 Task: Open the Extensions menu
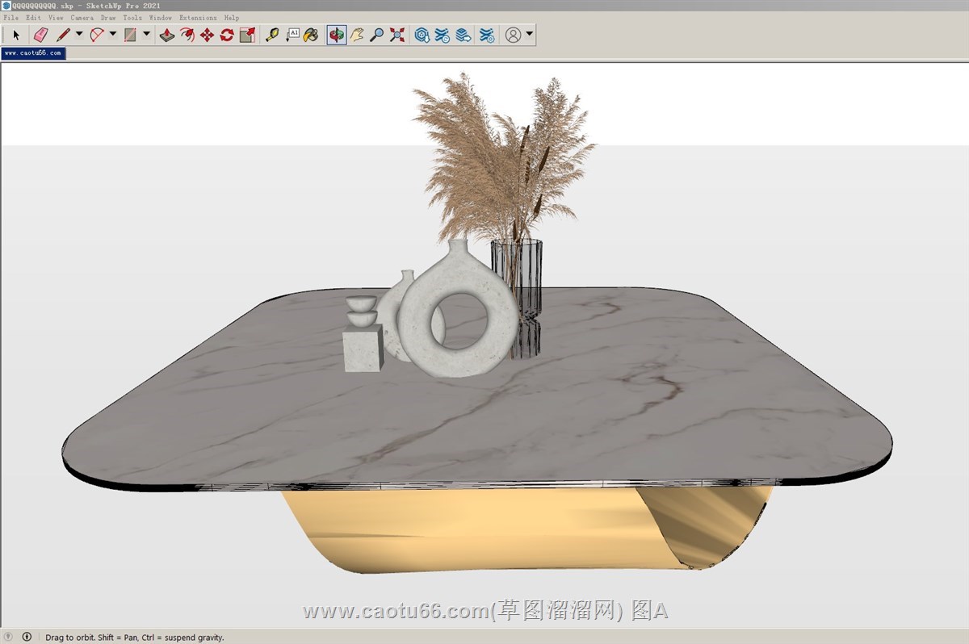198,17
